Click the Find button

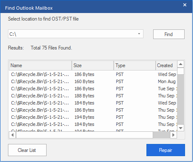(x=169, y=34)
